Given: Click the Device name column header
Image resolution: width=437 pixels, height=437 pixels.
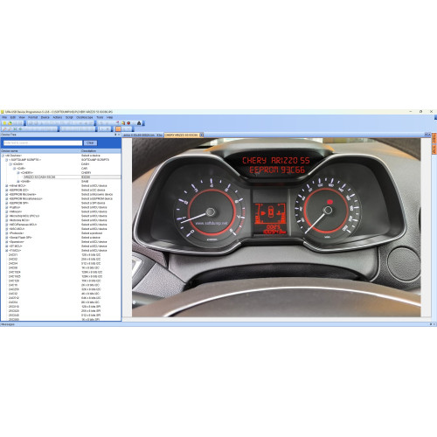Looking at the screenshot, I should pyautogui.click(x=40, y=151).
